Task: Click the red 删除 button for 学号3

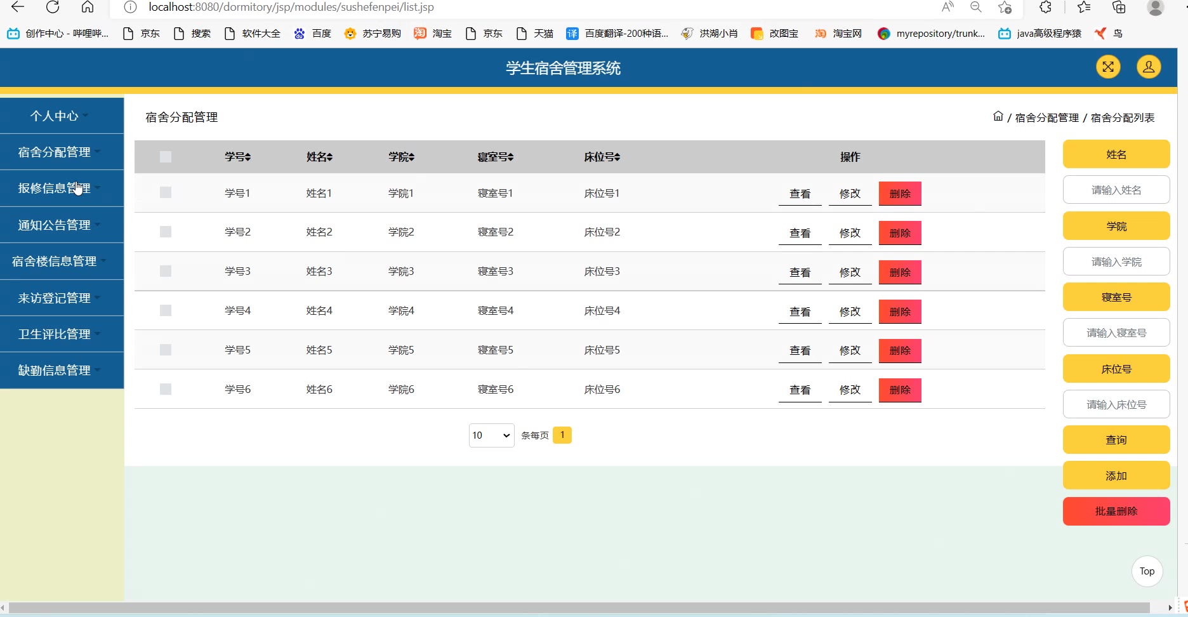Action: click(899, 272)
